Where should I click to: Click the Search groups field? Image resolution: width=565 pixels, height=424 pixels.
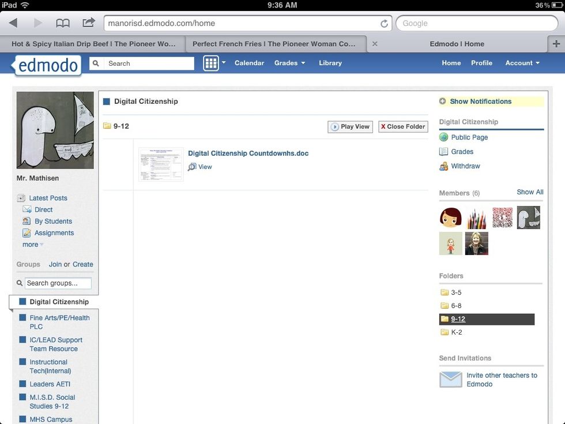58,283
